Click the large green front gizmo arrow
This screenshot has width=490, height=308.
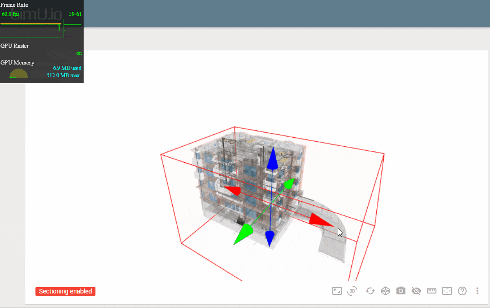tap(244, 234)
